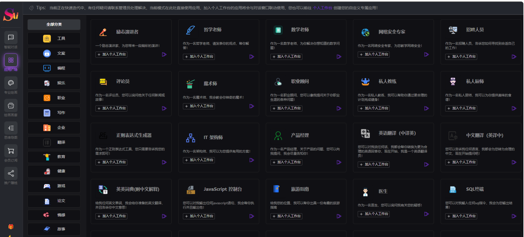524x237 pixels.
Task: Open the 绘画画廊 gallery icon
Action: click(x=11, y=106)
